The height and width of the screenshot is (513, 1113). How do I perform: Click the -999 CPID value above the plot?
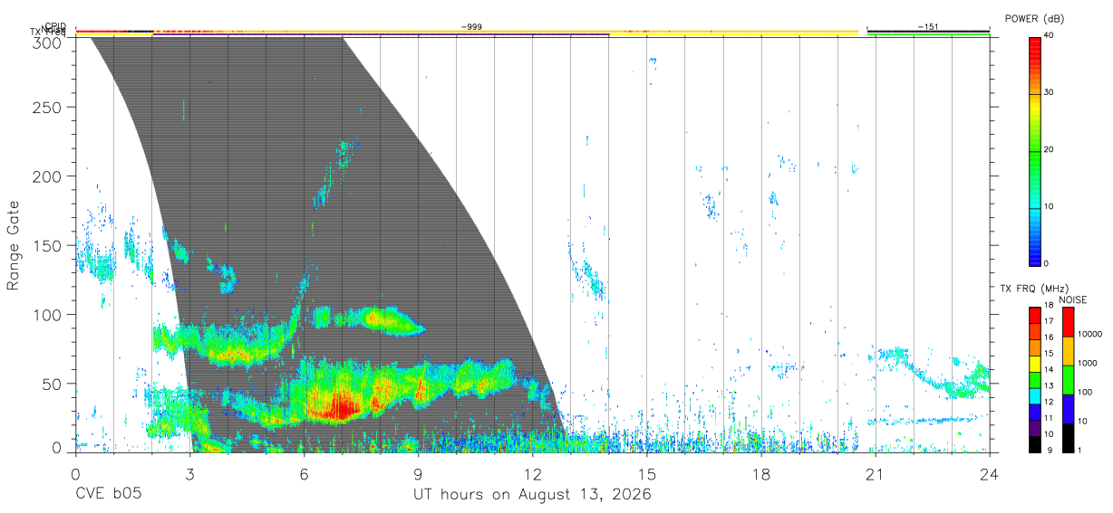[x=470, y=27]
